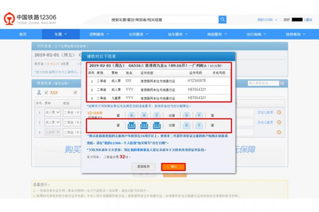Open ticket type dropdown for passenger 2
This screenshot has height=212, width=319.
[x=52, y=123]
